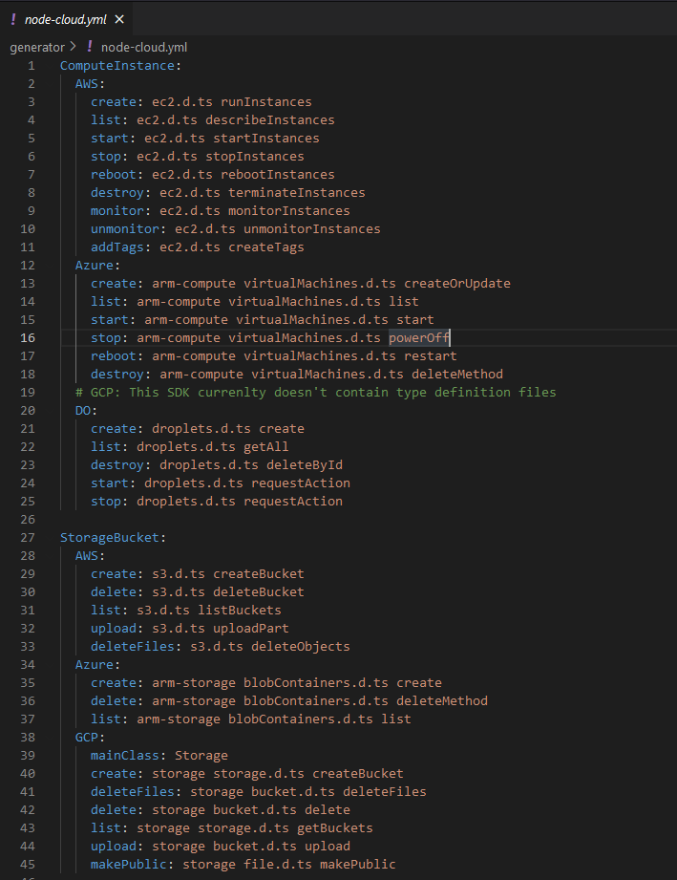Close the node-cloud.yml tab

coord(119,20)
